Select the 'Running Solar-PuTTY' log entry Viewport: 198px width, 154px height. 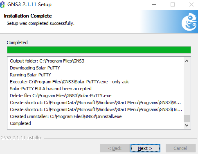(30, 75)
